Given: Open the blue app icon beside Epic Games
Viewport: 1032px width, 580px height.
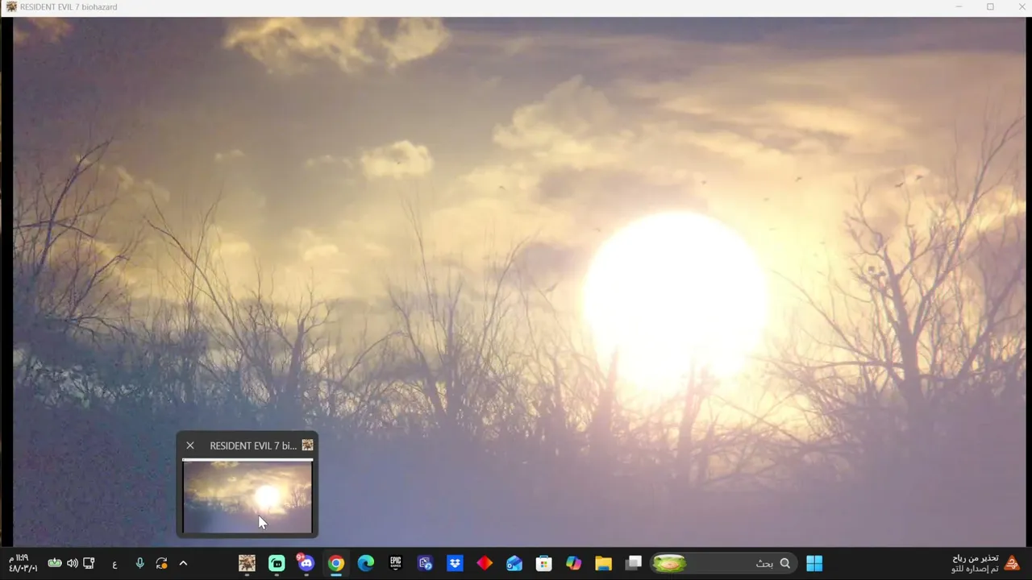Looking at the screenshot, I should 426,563.
